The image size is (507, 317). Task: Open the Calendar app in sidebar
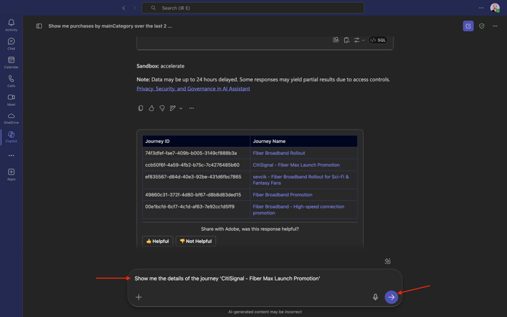click(11, 62)
